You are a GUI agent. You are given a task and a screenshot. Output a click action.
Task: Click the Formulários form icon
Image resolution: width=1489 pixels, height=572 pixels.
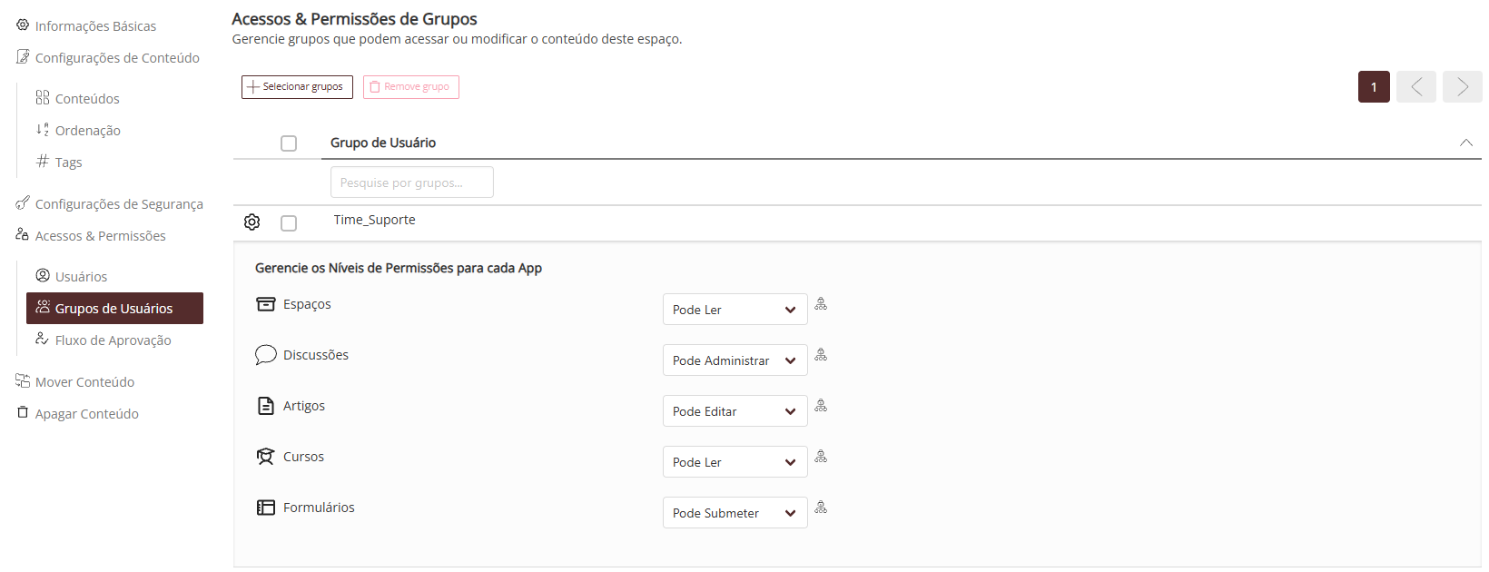[x=266, y=508]
